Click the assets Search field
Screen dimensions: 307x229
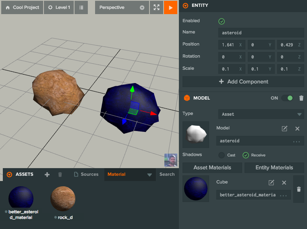click(167, 174)
